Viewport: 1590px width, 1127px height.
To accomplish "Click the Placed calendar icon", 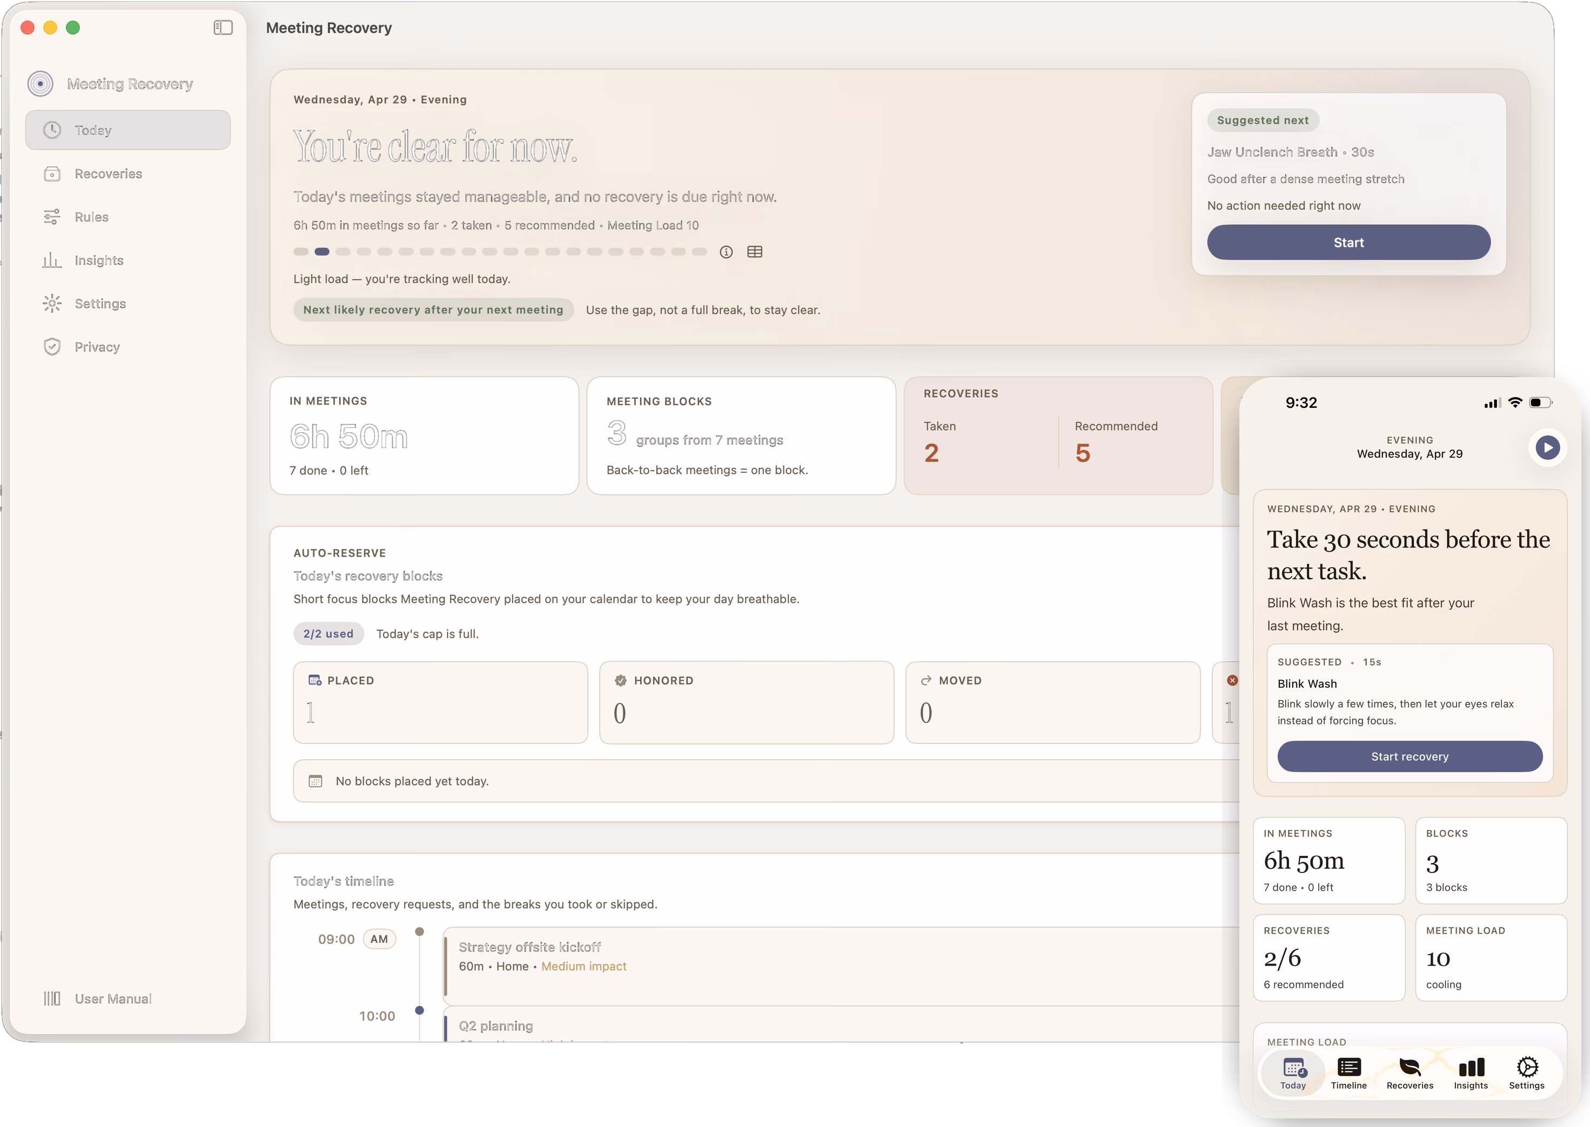I will pyautogui.click(x=314, y=680).
